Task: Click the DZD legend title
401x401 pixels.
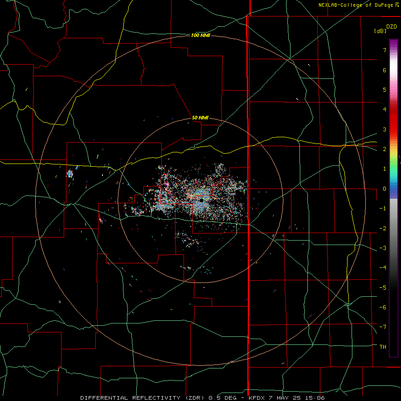Action: pyautogui.click(x=392, y=27)
